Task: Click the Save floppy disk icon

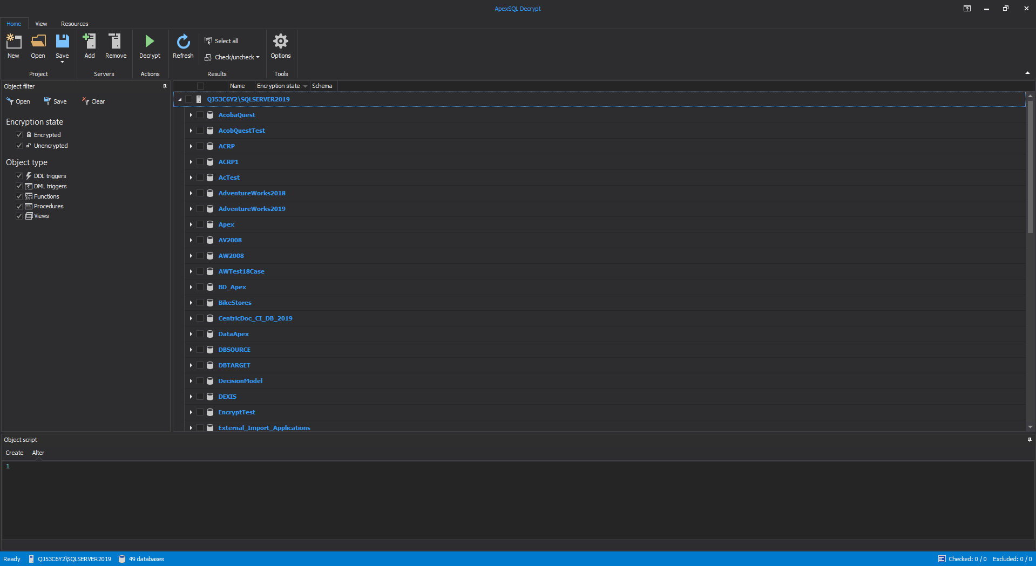Action: [62, 42]
